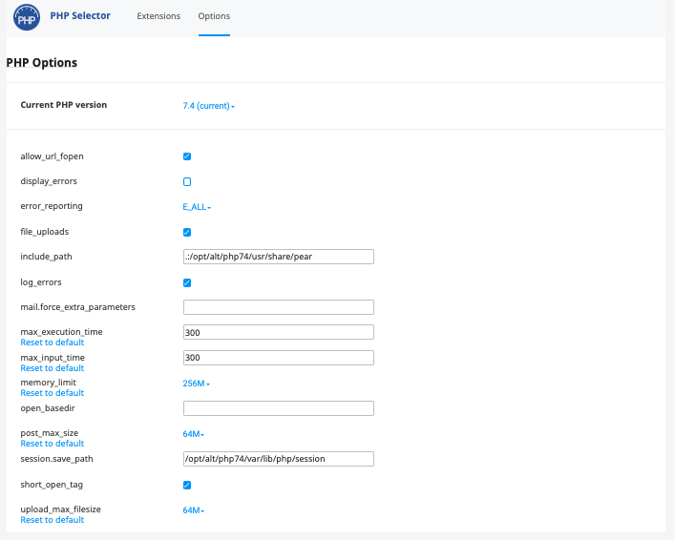Select the Options tab
The image size is (675, 540).
214,16
